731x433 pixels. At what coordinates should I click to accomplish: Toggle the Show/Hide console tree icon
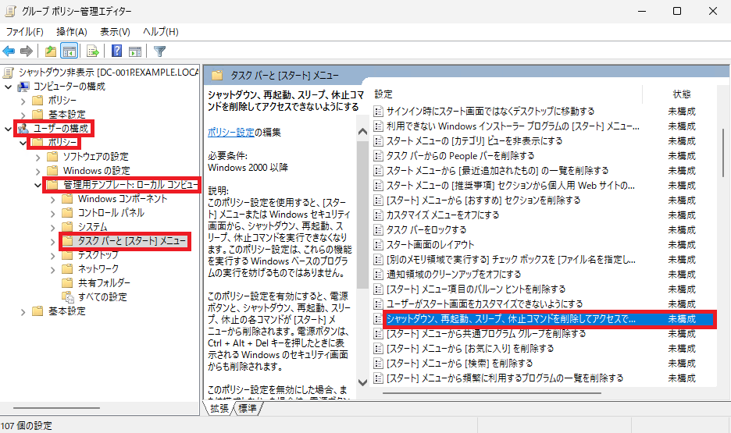click(x=69, y=51)
